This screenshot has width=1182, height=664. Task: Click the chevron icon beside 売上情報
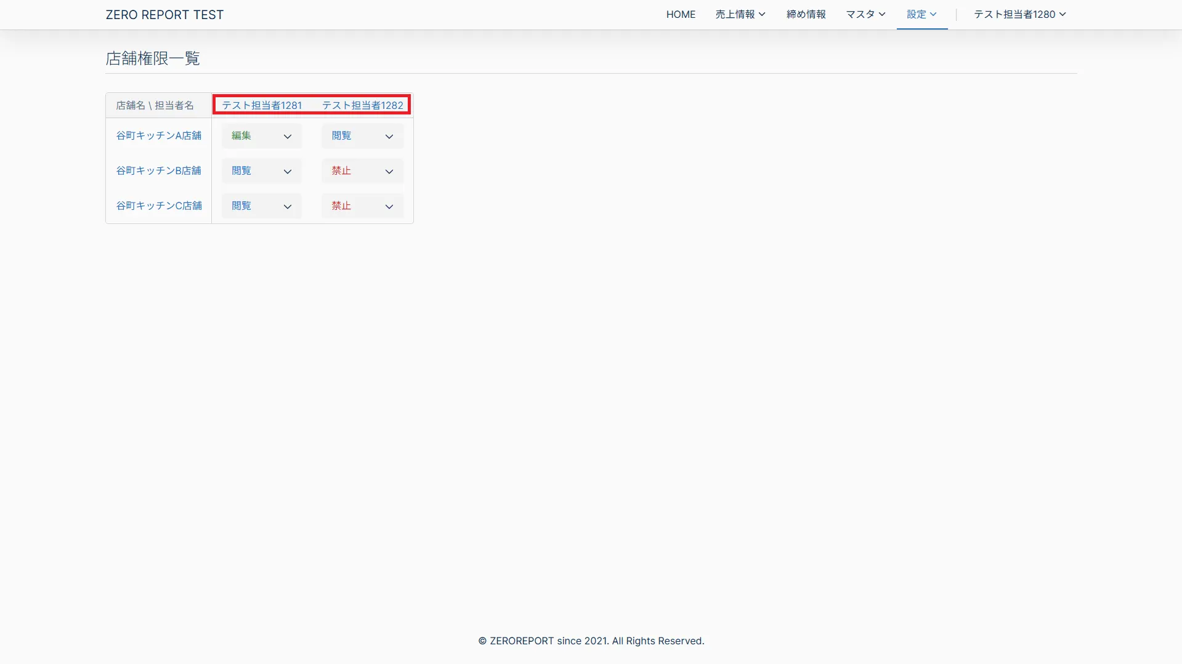point(762,14)
